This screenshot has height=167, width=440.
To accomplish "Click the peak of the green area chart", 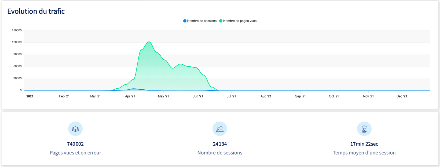I will tap(149, 42).
